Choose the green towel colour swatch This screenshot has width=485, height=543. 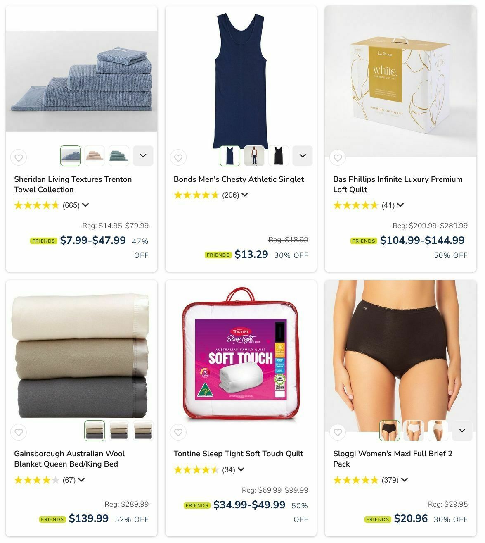point(119,156)
